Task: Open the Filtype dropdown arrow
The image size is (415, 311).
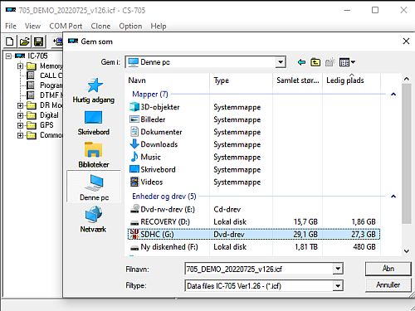Action: click(338, 285)
